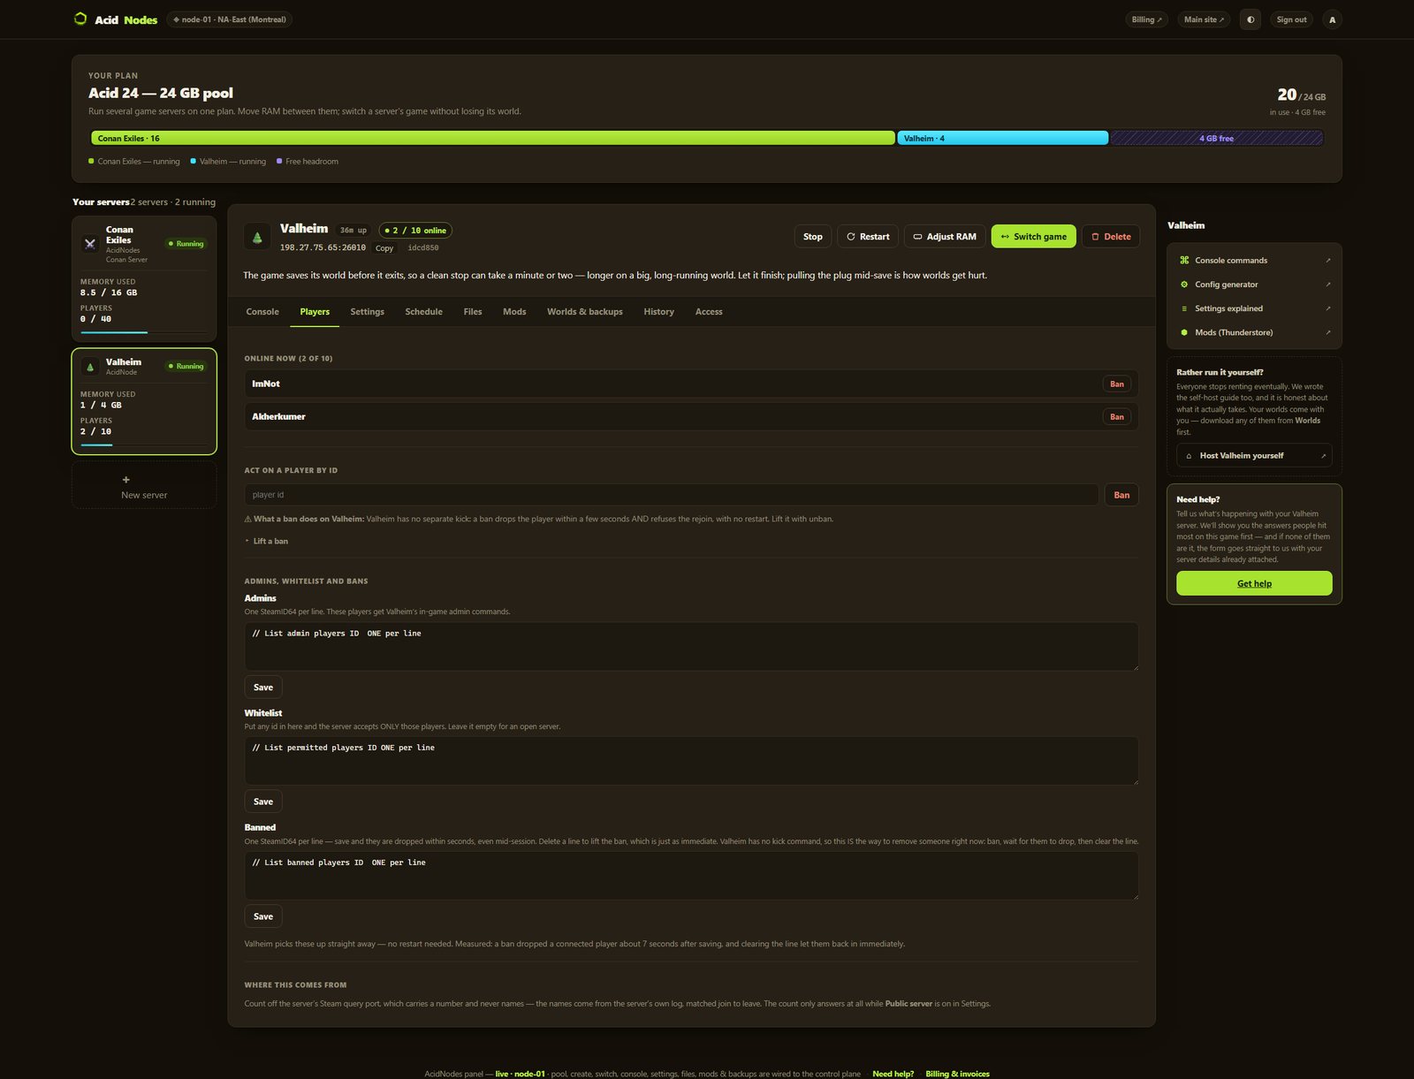The width and height of the screenshot is (1414, 1079).
Task: Click the Settings explained list icon
Action: pyautogui.click(x=1184, y=308)
